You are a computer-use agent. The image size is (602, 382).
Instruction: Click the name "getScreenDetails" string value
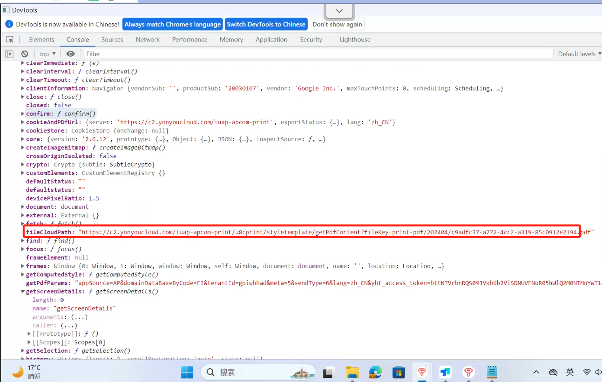pos(85,308)
